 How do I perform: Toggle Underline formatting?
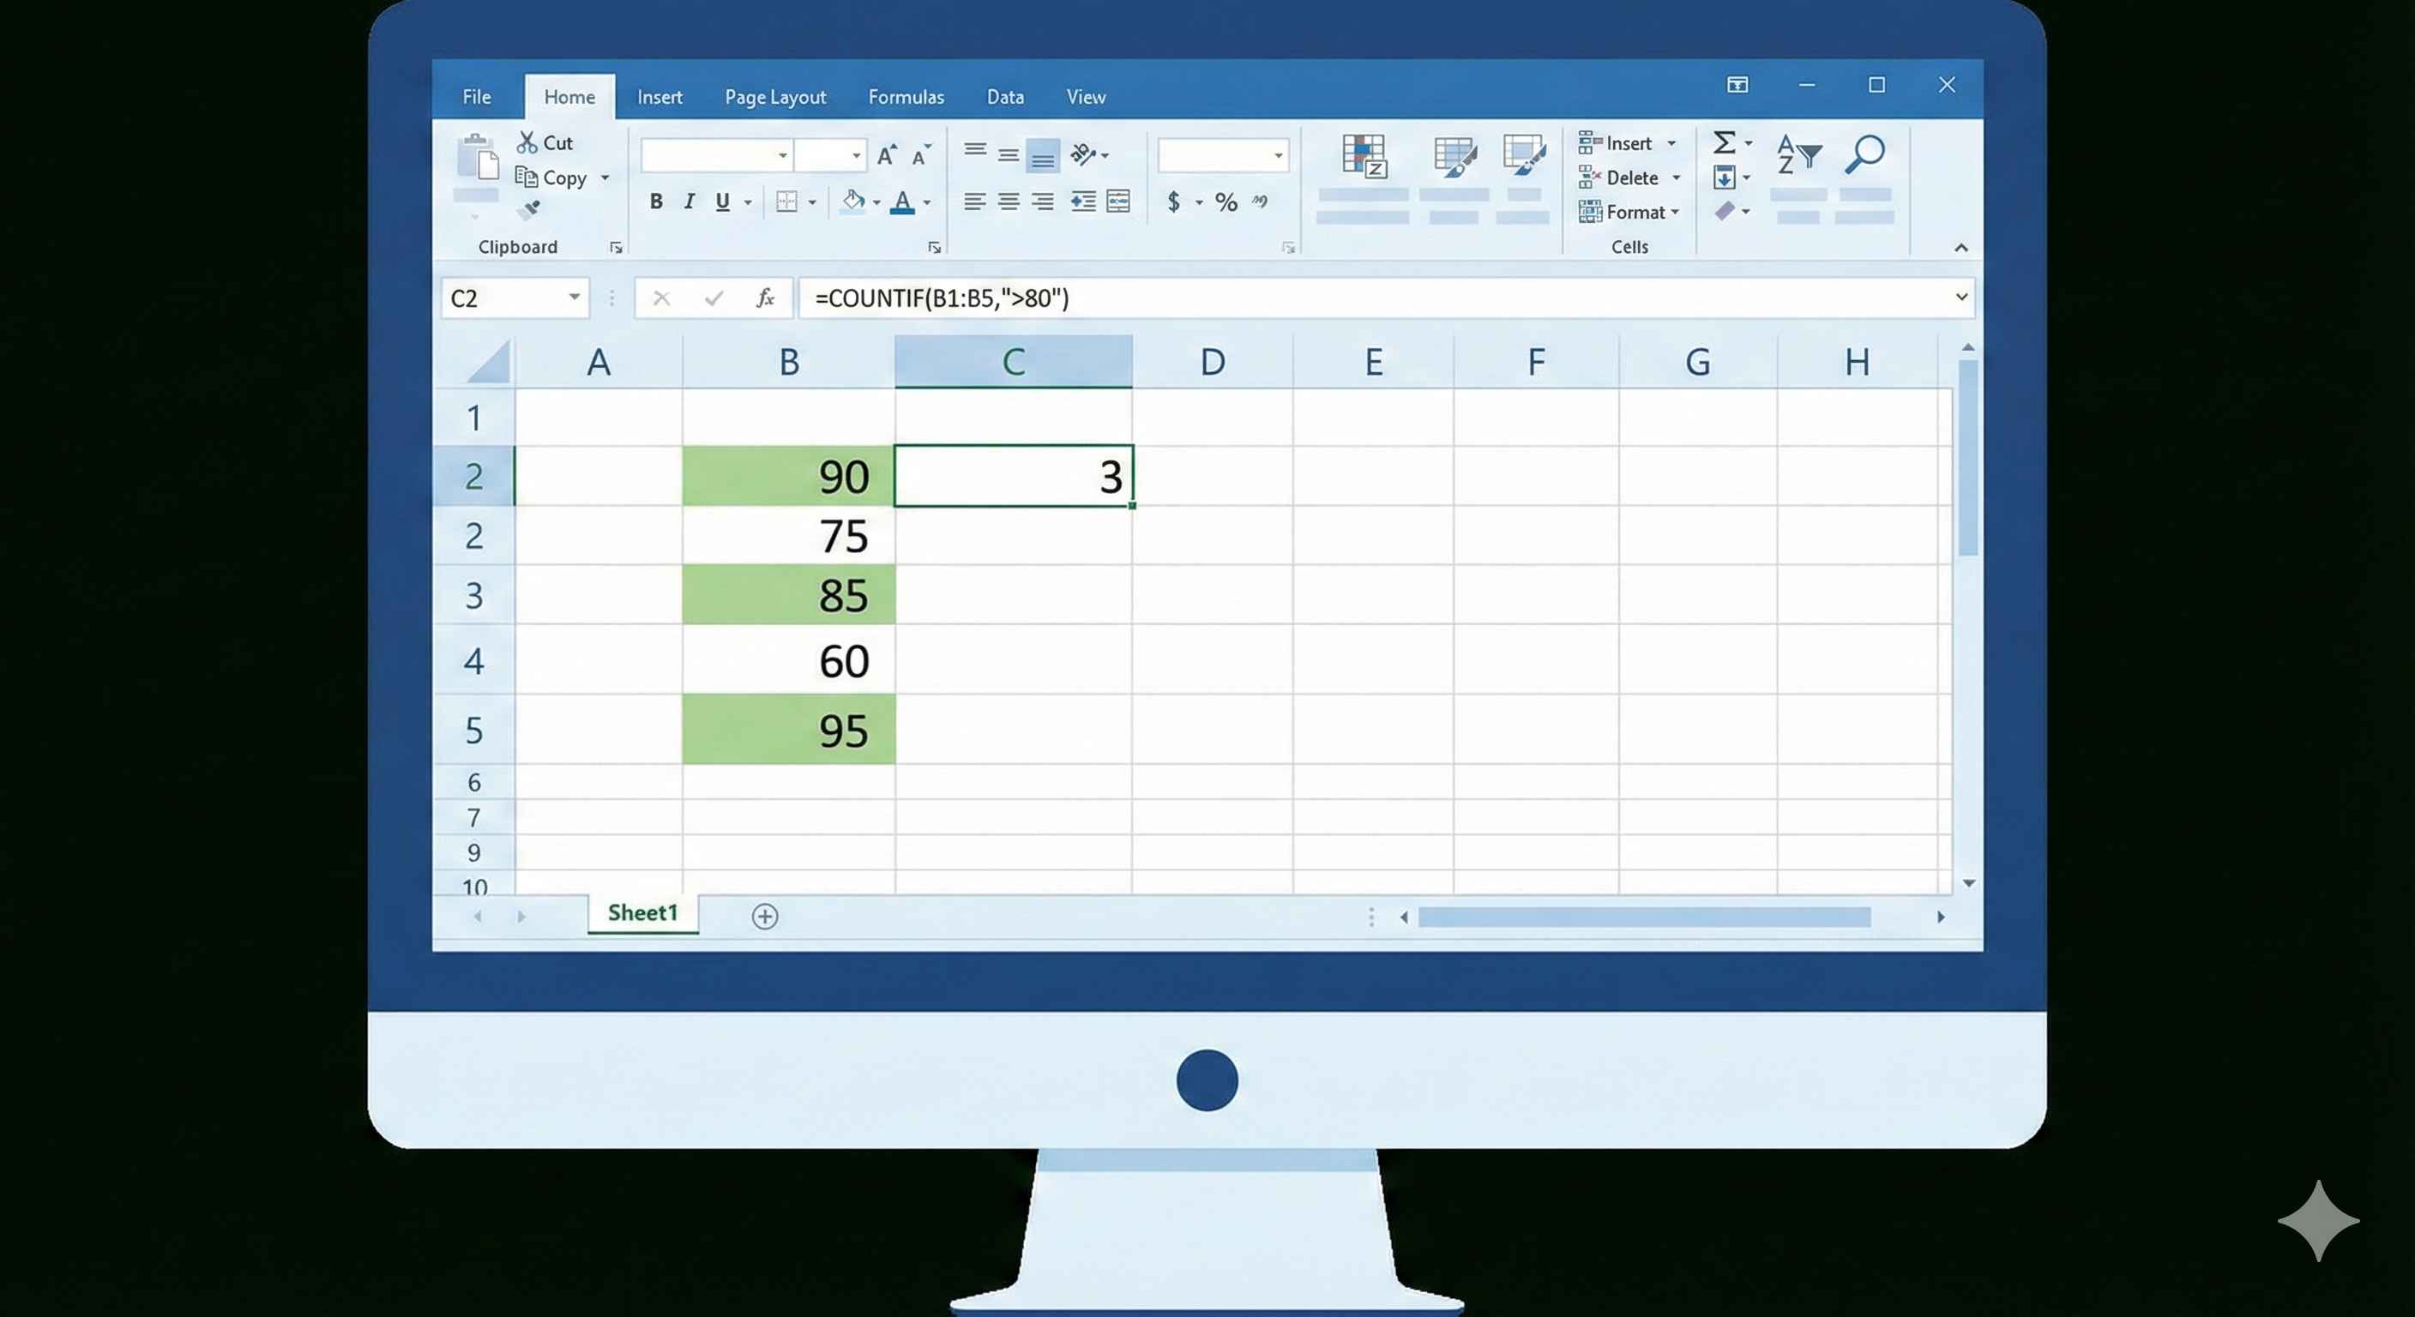coord(722,201)
